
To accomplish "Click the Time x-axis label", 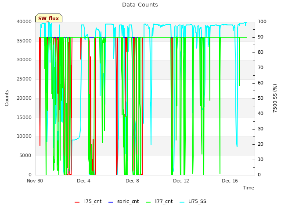I will click(249, 188).
